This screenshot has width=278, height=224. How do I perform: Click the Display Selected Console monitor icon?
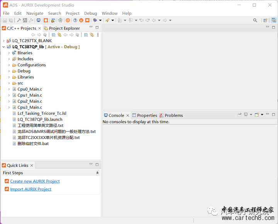pos(246,115)
